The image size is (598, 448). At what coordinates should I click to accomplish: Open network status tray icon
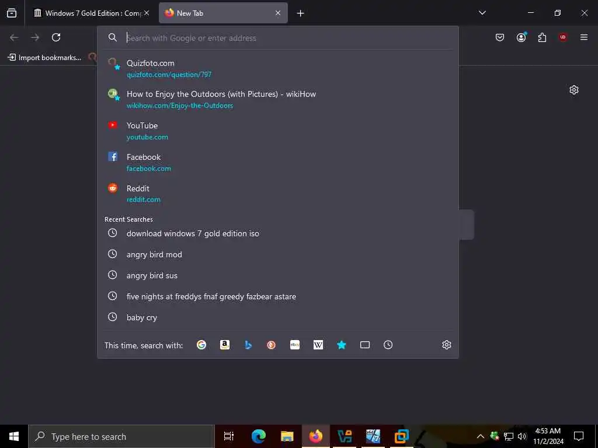click(509, 436)
